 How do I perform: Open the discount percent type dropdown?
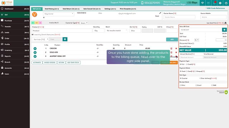click(196, 40)
